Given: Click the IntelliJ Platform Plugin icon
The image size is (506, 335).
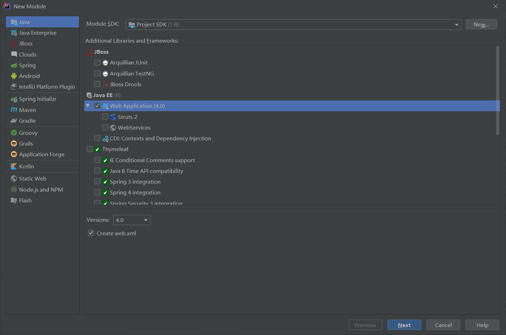Looking at the screenshot, I should tap(14, 87).
